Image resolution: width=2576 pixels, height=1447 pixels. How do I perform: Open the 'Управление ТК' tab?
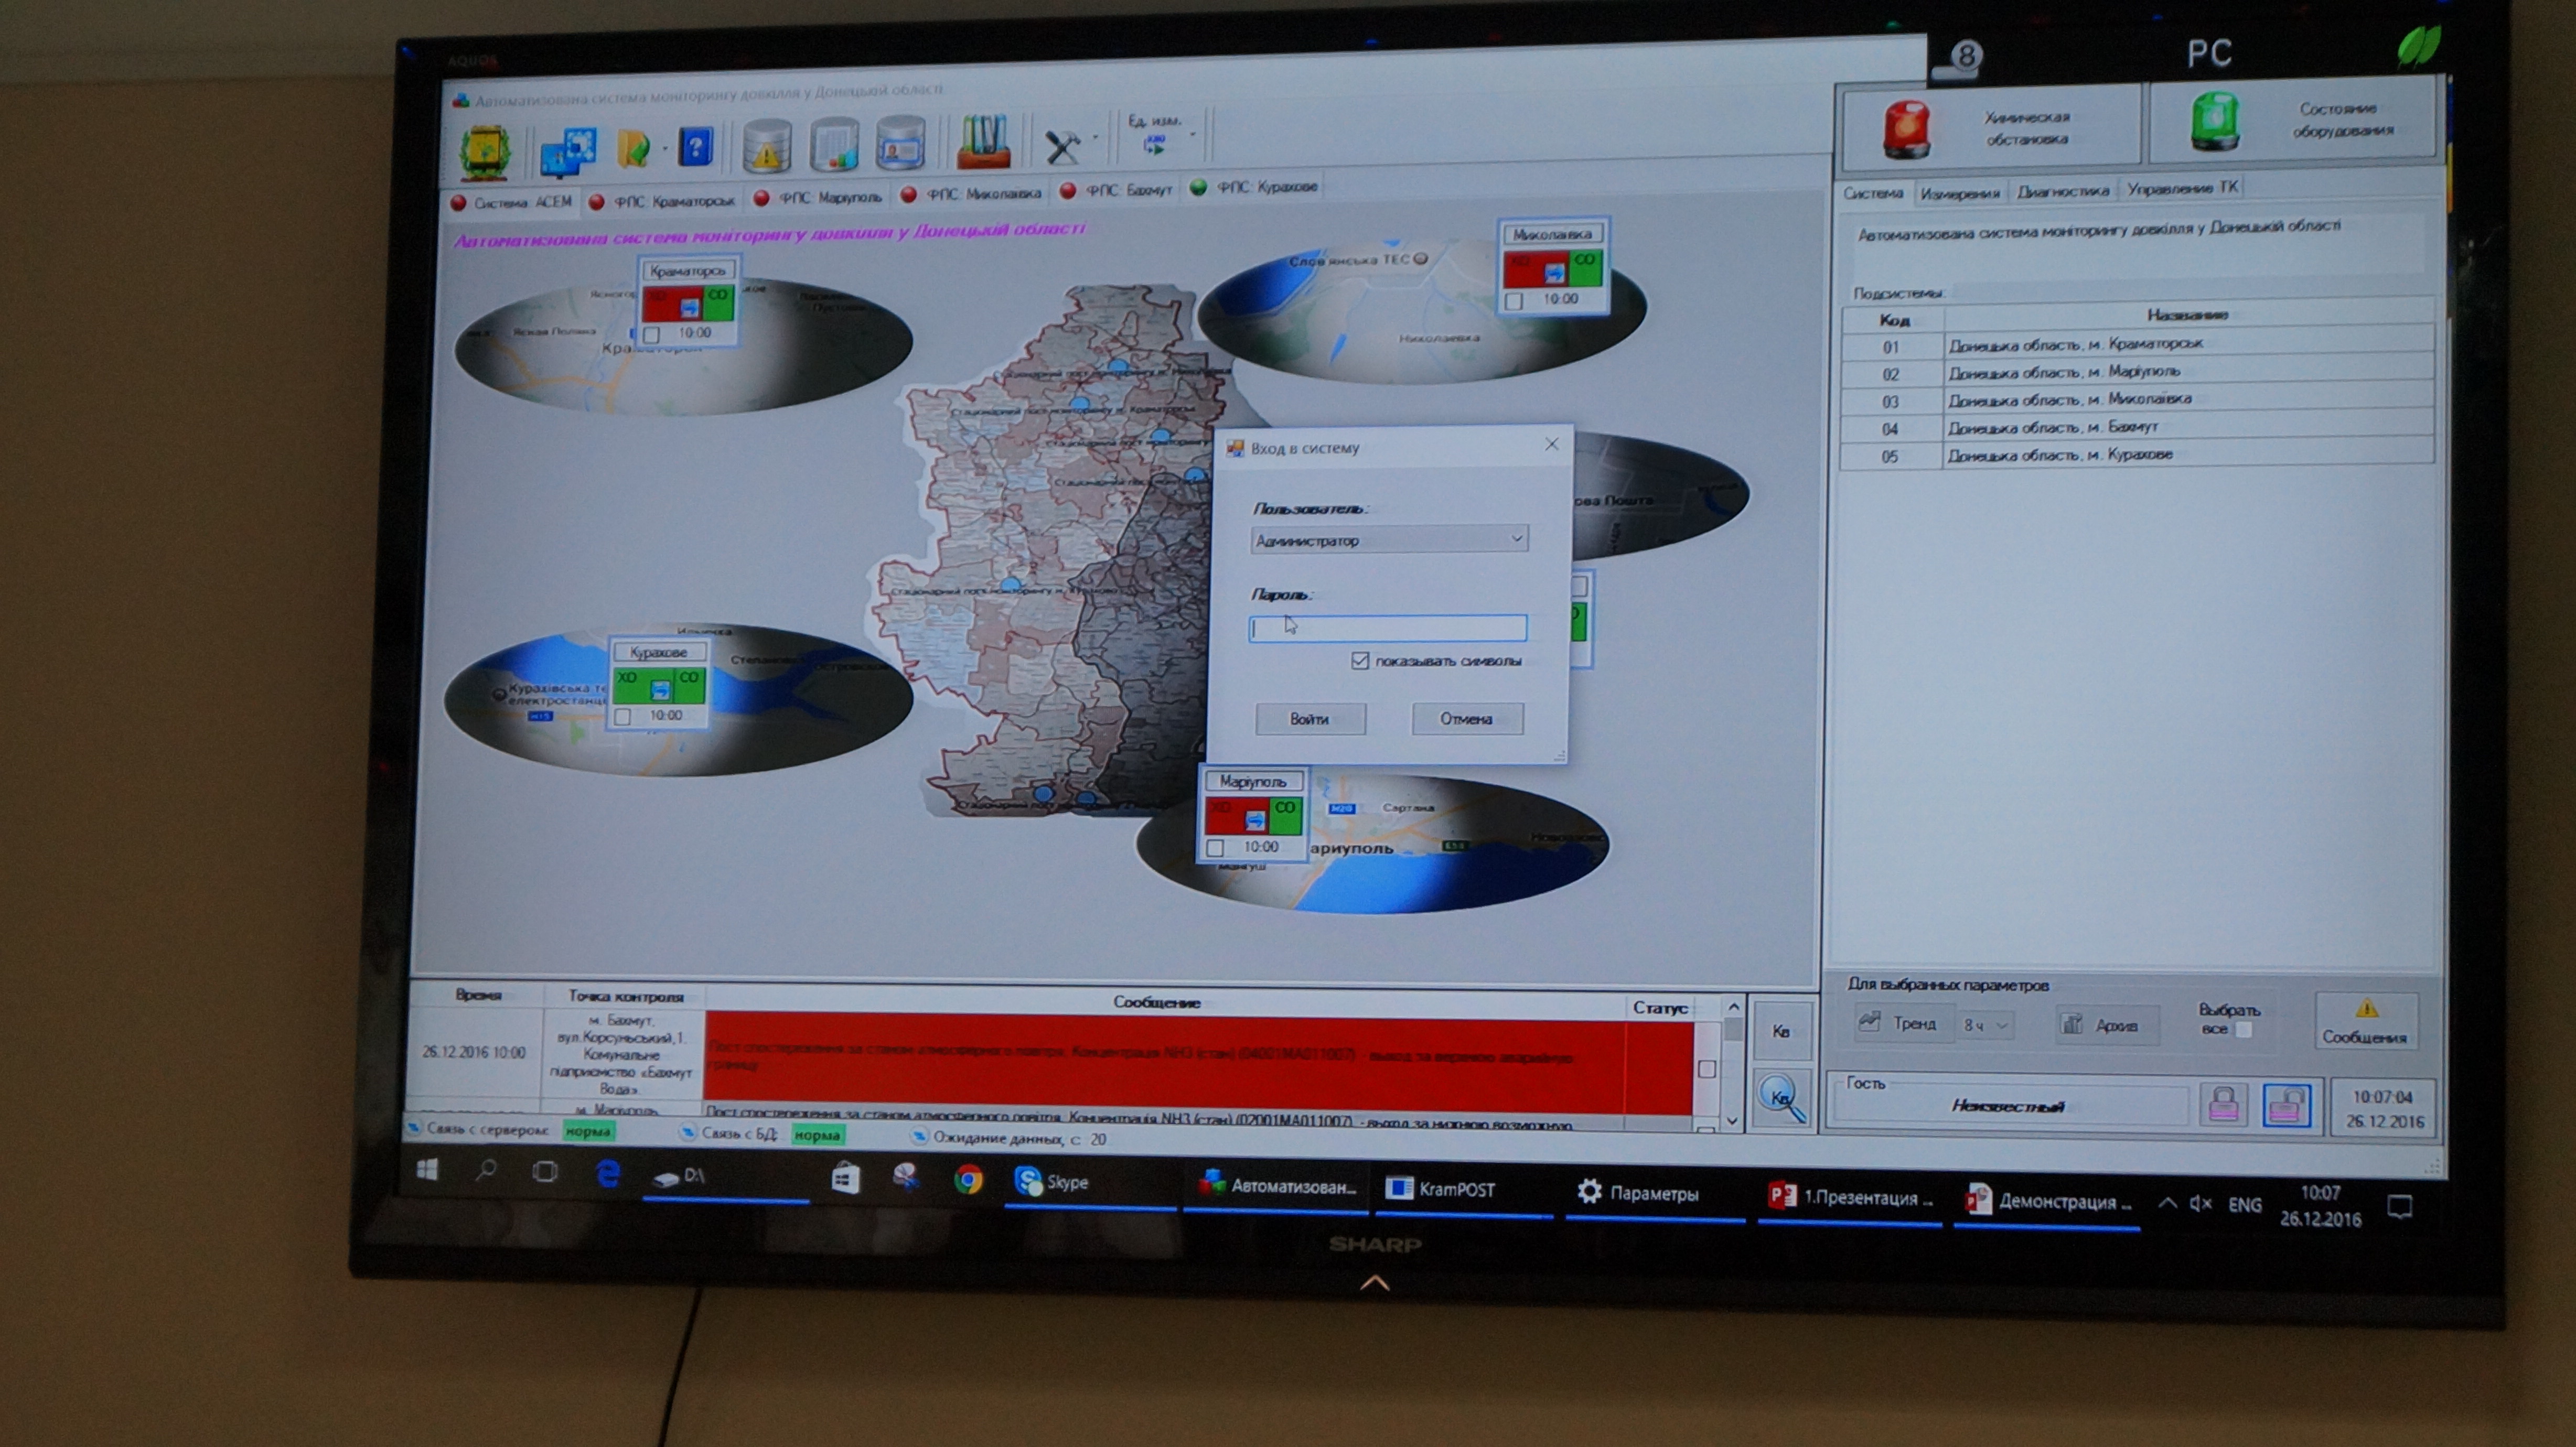click(x=2182, y=188)
